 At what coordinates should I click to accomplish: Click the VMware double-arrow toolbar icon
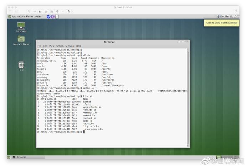(x=35, y=11)
